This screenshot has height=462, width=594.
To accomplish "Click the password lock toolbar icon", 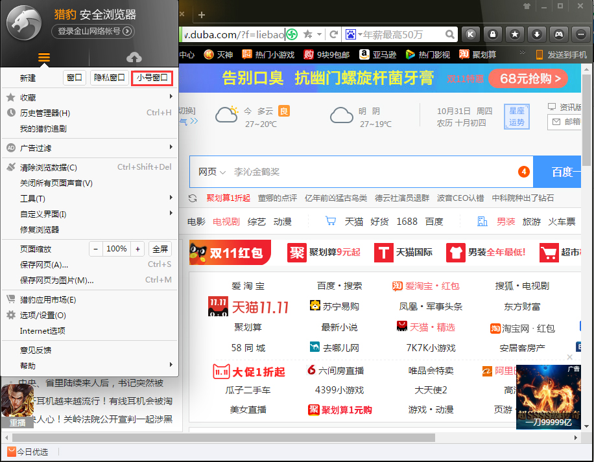I will point(493,34).
